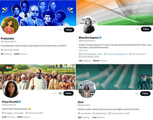Click Bhavika Kapoor's blue verified badge
This screenshot has width=153, height=120.
click(x=100, y=38)
